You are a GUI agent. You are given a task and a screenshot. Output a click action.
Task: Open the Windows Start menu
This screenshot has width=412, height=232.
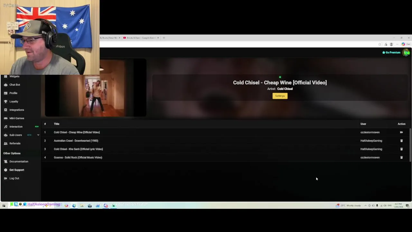click(x=4, y=205)
